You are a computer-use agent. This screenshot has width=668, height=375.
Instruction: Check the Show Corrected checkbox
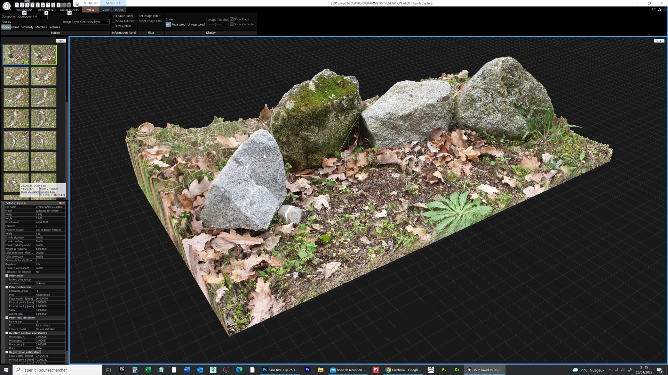tap(232, 24)
